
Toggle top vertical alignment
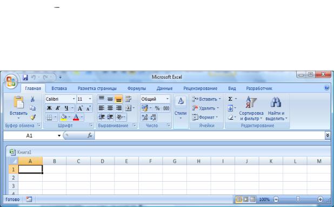click(x=102, y=99)
